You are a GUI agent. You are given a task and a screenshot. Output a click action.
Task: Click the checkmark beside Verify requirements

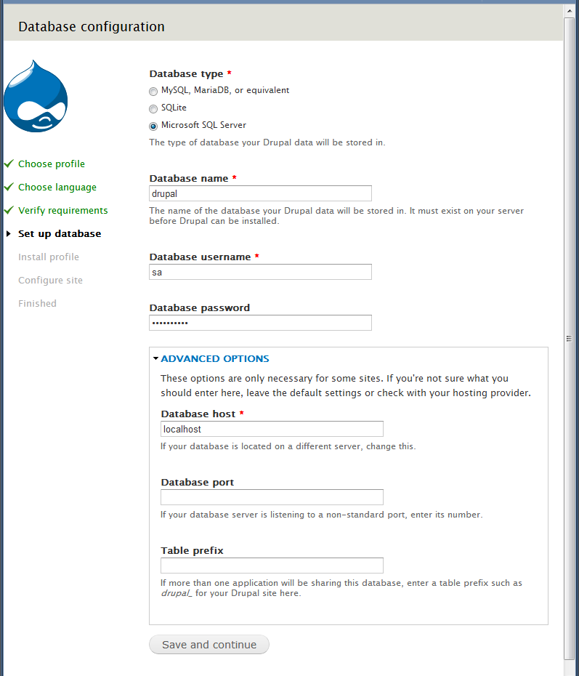point(9,210)
